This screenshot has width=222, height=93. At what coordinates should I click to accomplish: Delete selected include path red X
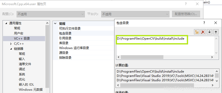(203, 32)
